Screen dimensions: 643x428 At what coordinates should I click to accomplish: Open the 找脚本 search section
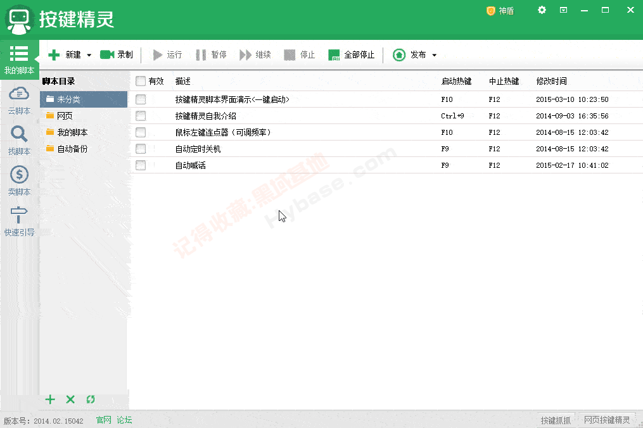19,141
